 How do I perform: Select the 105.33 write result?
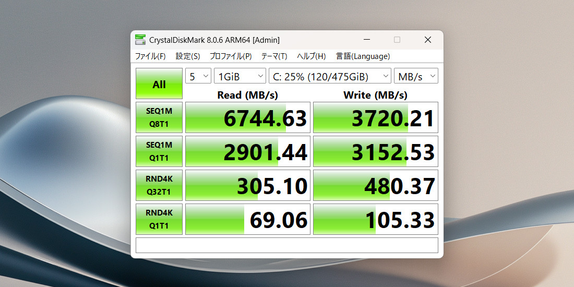coord(376,219)
